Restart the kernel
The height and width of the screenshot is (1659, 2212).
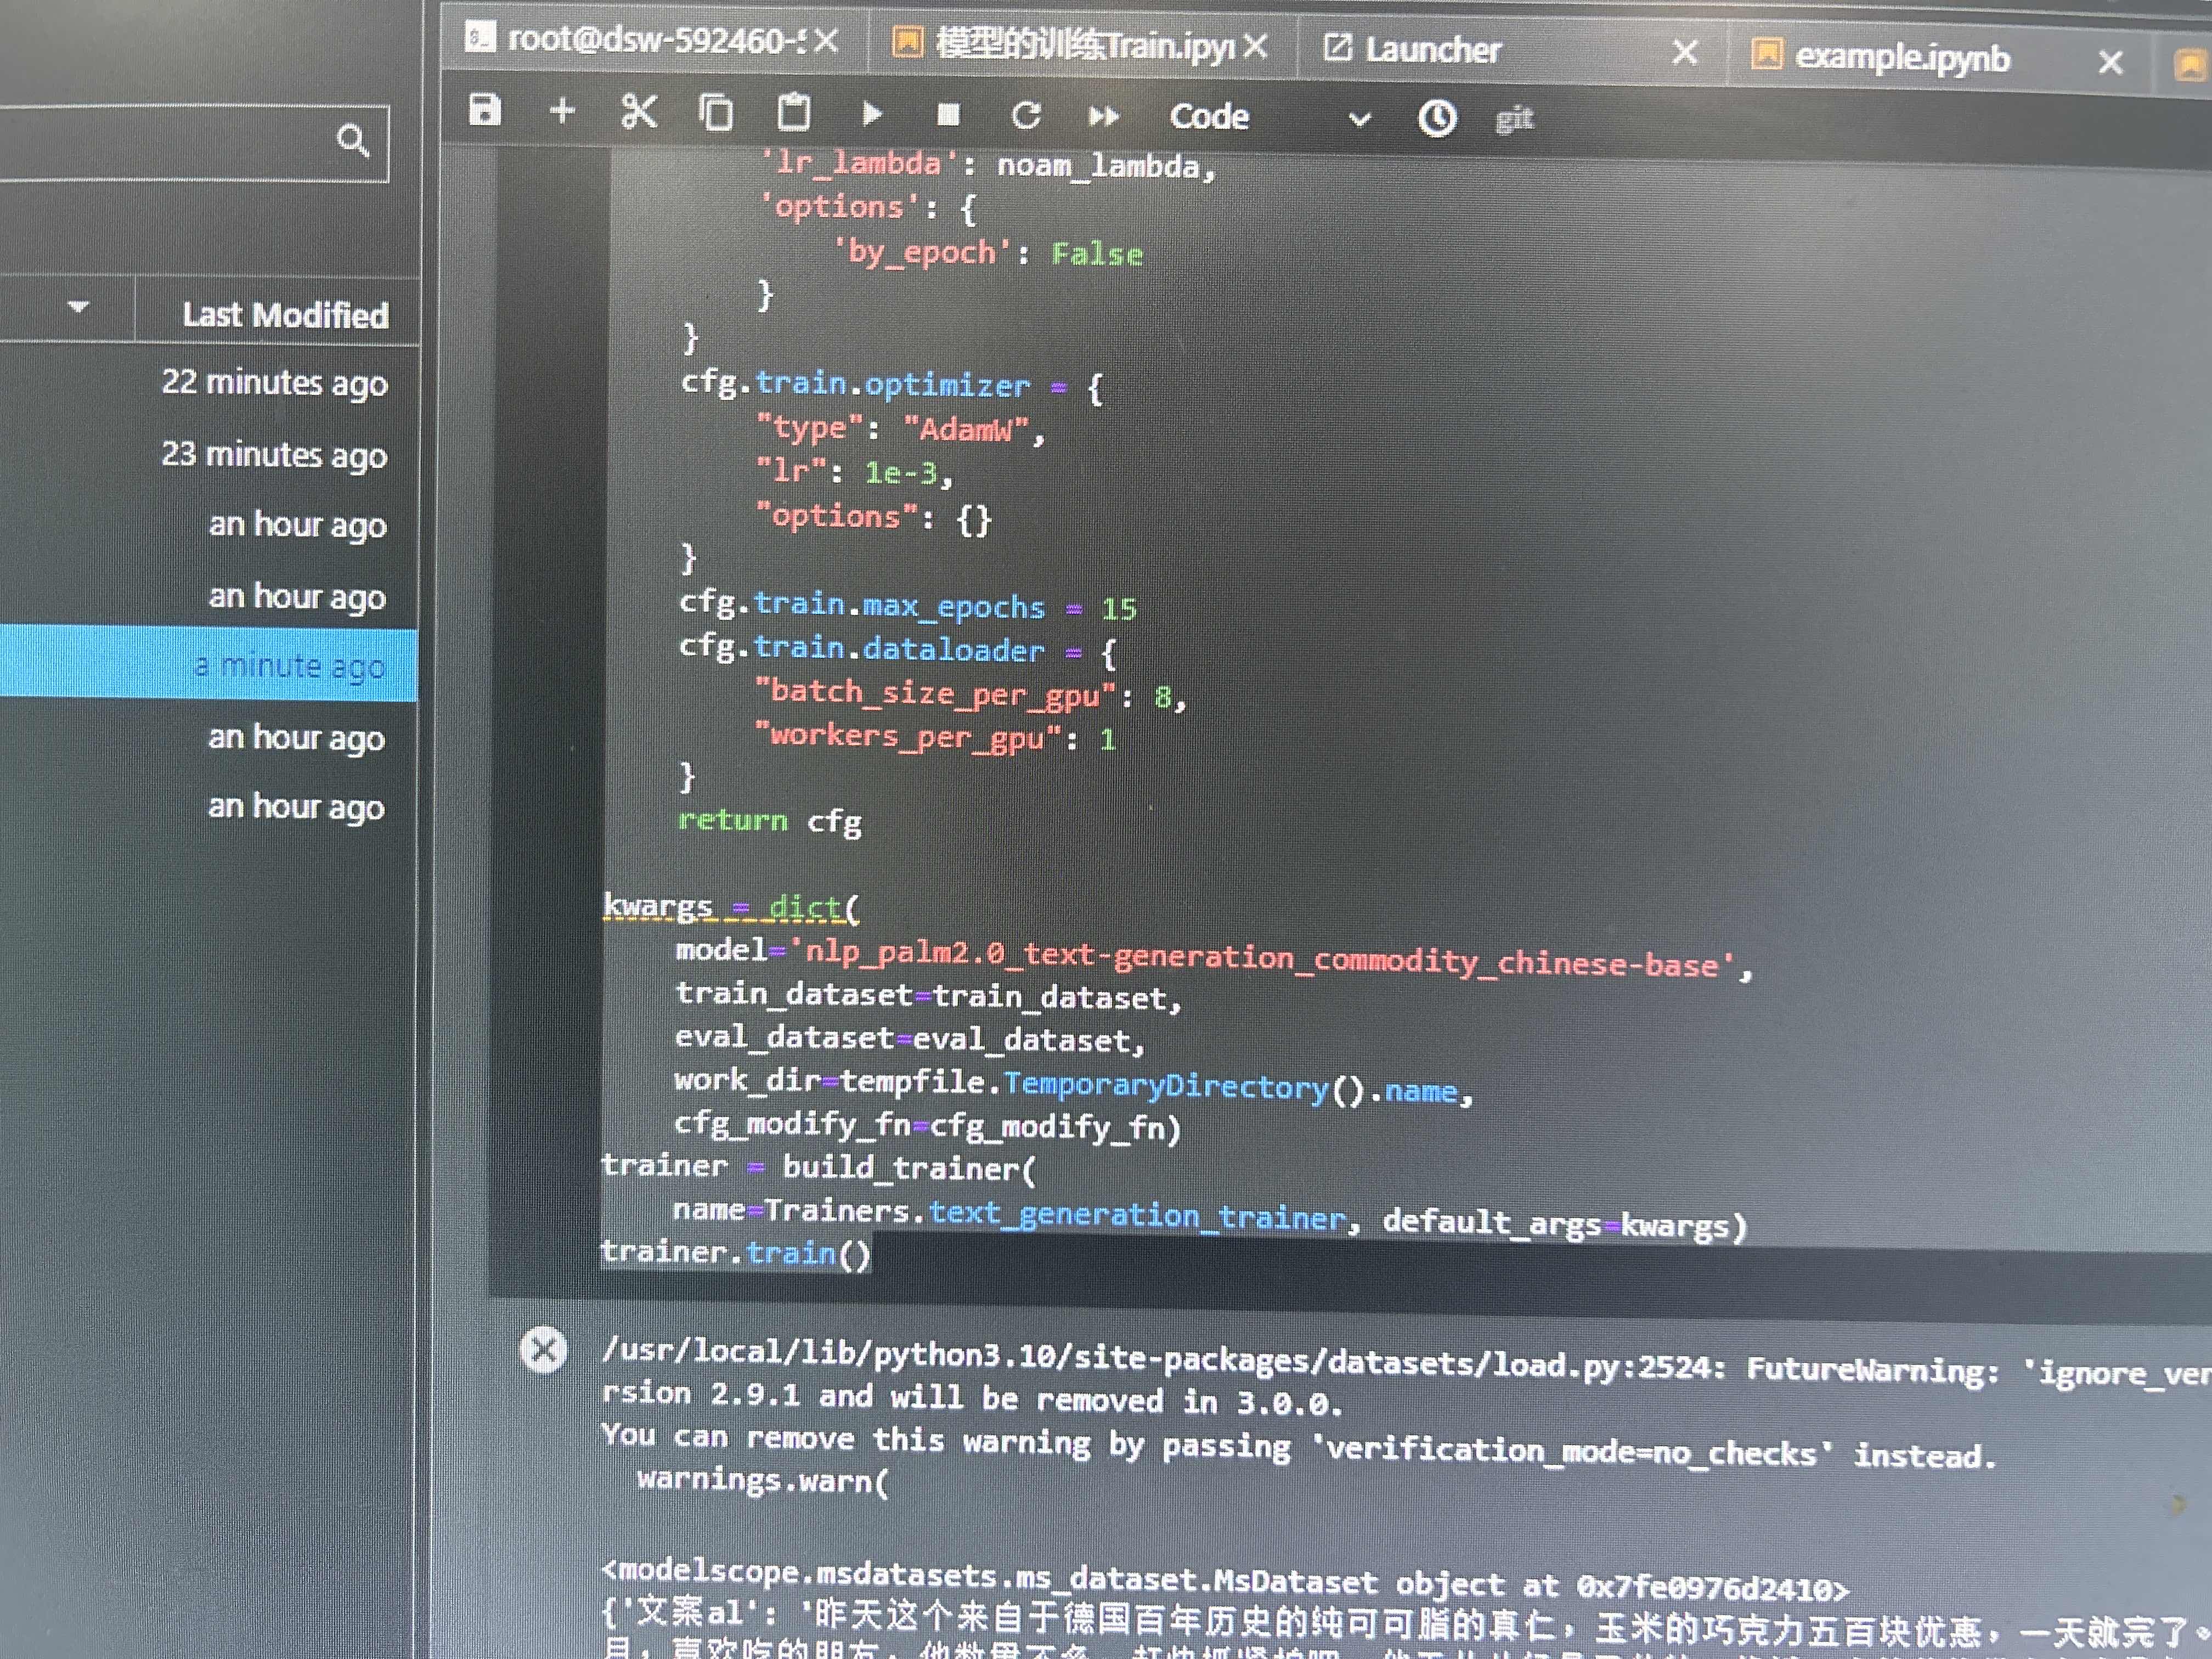[1026, 116]
